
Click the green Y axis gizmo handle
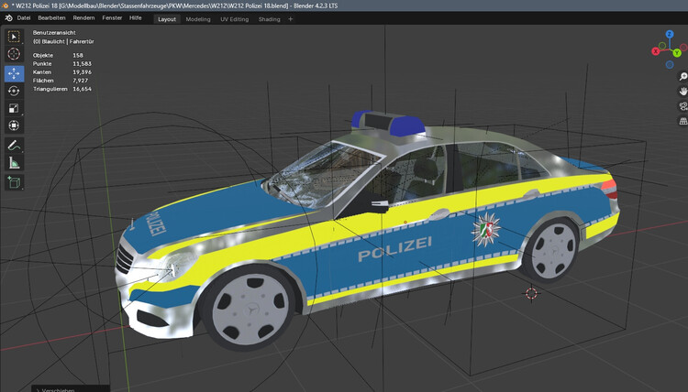pos(676,53)
